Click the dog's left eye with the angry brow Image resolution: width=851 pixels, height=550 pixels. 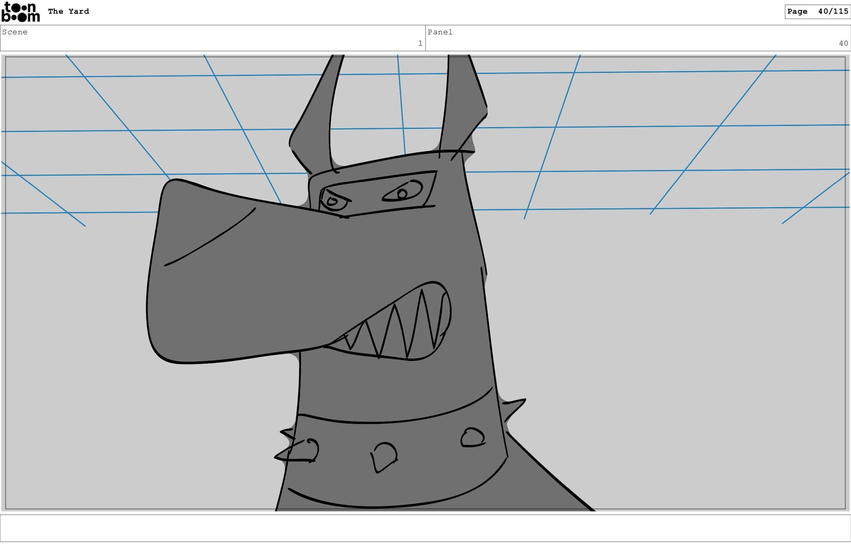click(333, 201)
